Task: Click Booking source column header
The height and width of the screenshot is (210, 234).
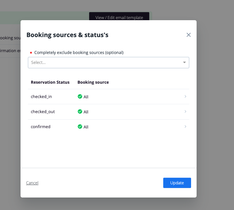Action: pyautogui.click(x=93, y=82)
